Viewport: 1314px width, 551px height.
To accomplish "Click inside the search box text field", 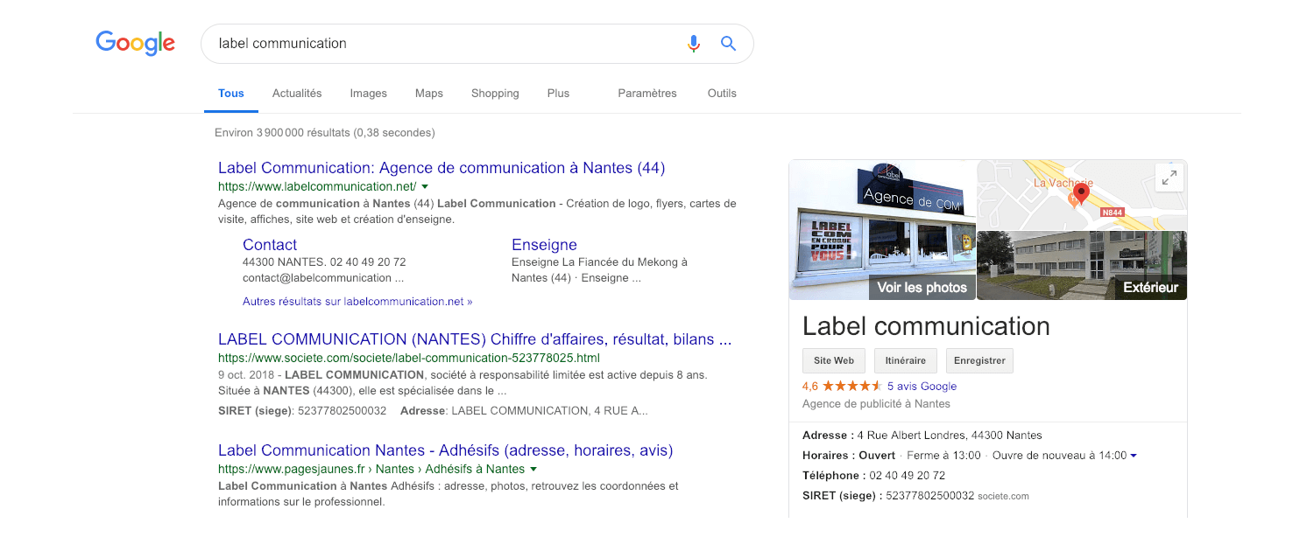I will pyautogui.click(x=438, y=44).
